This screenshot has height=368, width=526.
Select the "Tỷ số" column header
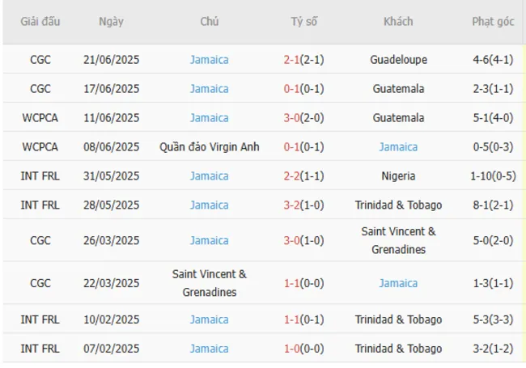[303, 22]
